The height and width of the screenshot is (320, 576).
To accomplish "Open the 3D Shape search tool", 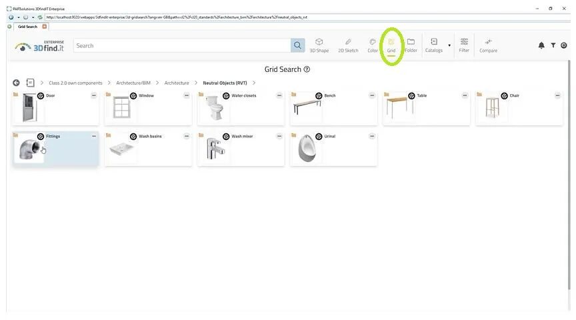I will click(x=319, y=45).
